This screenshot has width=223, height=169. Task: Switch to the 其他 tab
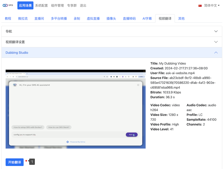coord(181,19)
